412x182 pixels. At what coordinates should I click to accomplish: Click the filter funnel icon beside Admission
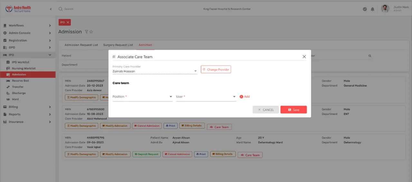click(x=86, y=32)
